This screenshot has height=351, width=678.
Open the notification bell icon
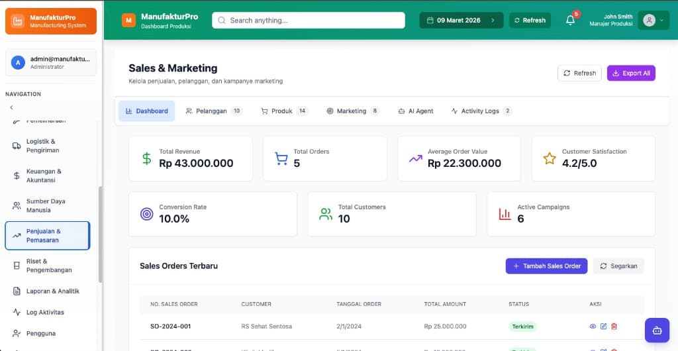pos(570,21)
